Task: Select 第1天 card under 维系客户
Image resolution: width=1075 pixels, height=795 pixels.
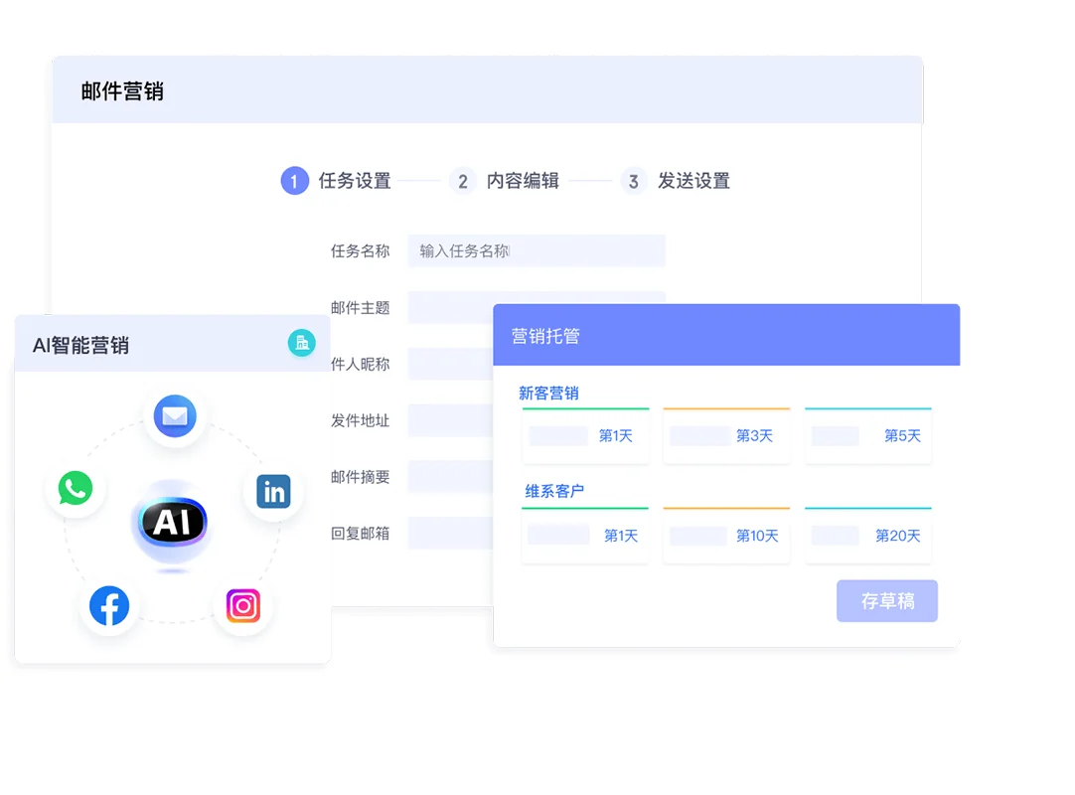Action: coord(585,536)
